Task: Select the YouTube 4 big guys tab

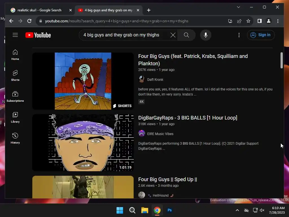Action: [109, 10]
